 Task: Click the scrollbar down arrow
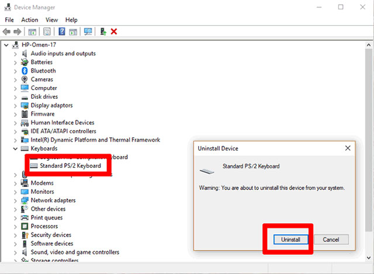(x=369, y=258)
